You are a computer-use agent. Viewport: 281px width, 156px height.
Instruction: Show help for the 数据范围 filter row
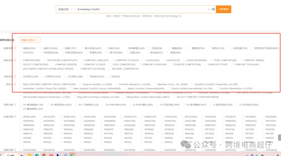coord(15,48)
